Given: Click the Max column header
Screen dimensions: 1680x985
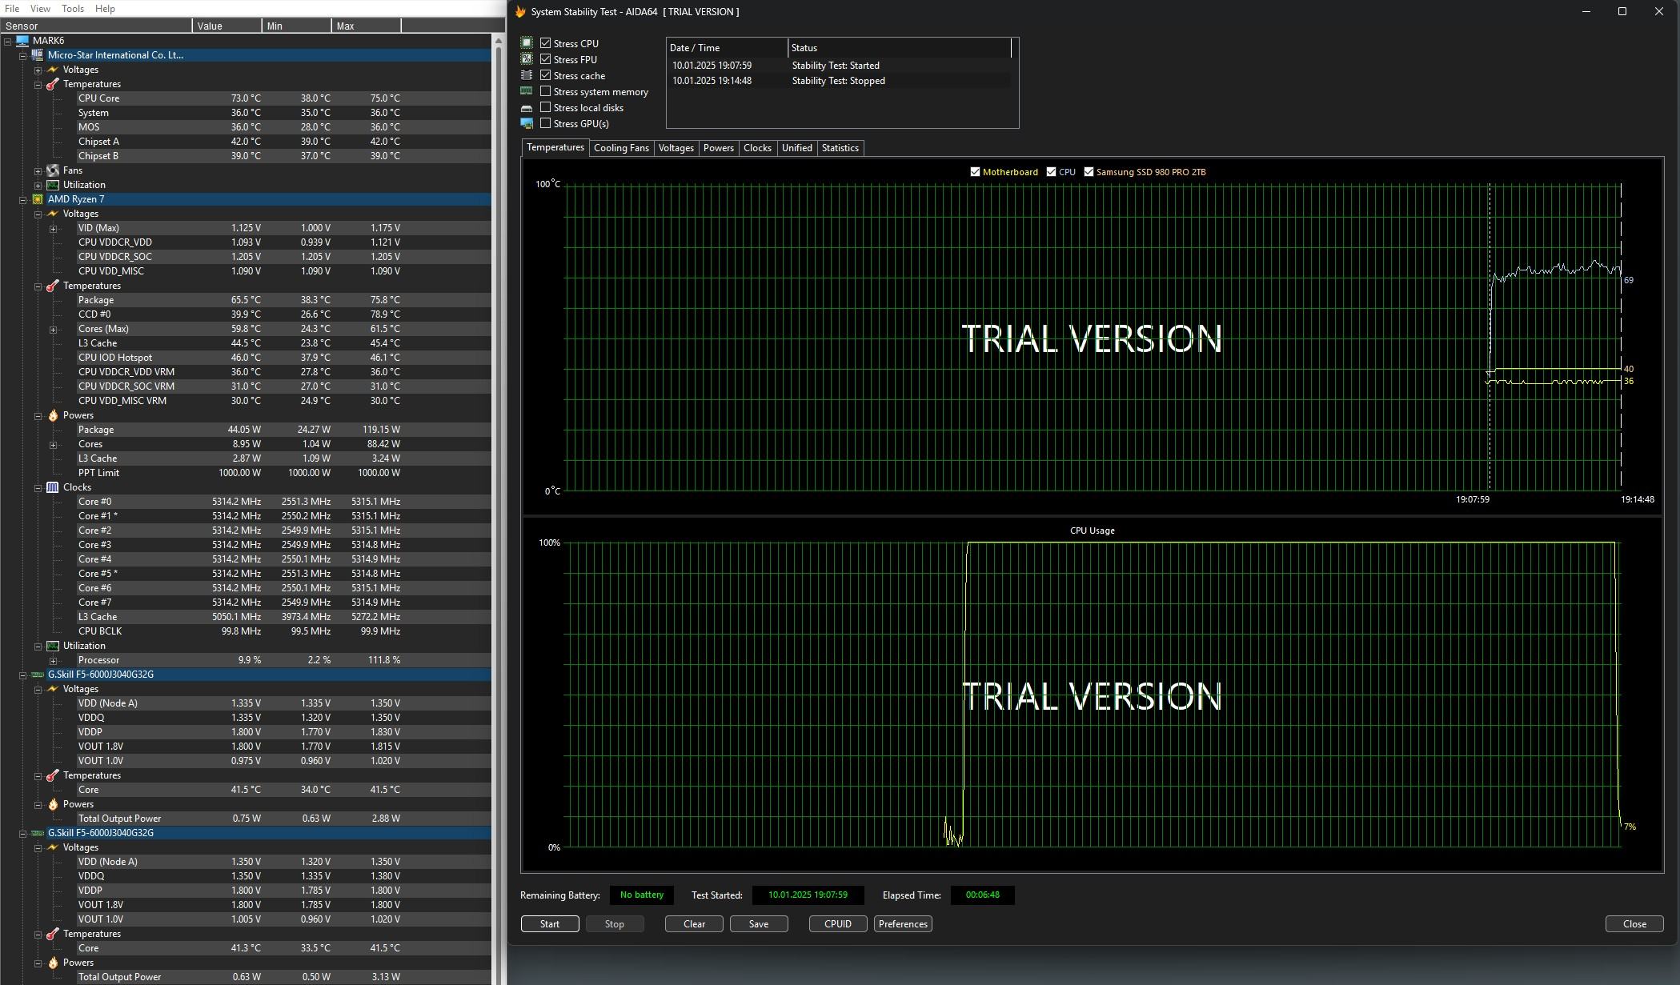Looking at the screenshot, I should click(366, 26).
